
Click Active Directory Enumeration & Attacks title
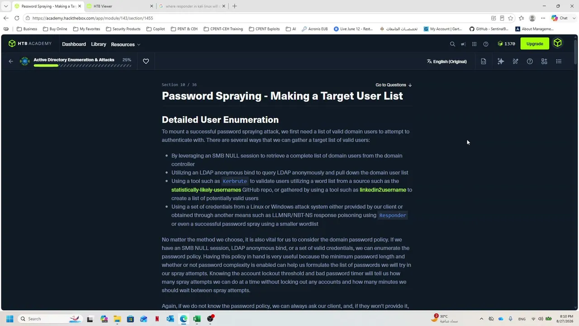point(74,60)
